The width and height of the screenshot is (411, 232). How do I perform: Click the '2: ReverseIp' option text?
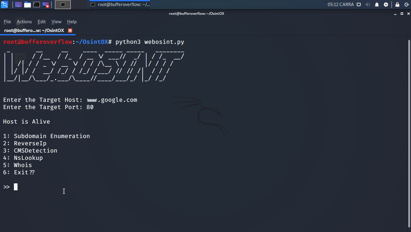25,143
